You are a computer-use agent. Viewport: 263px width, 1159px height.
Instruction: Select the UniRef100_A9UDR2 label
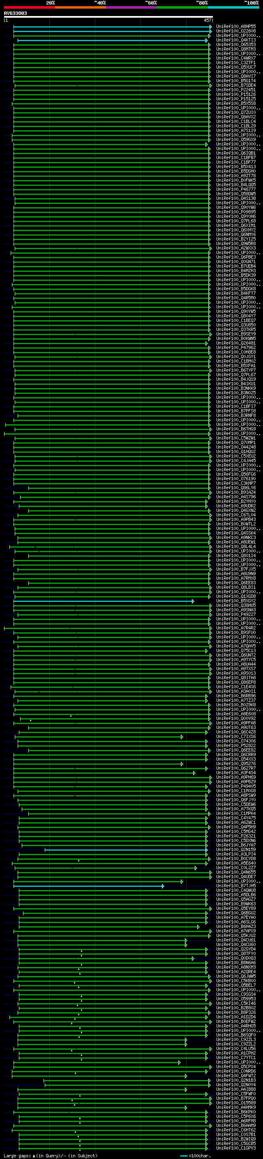pyautogui.click(x=235, y=506)
